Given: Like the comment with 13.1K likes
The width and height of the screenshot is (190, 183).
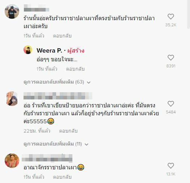Looking at the screenshot, I should [171, 166].
